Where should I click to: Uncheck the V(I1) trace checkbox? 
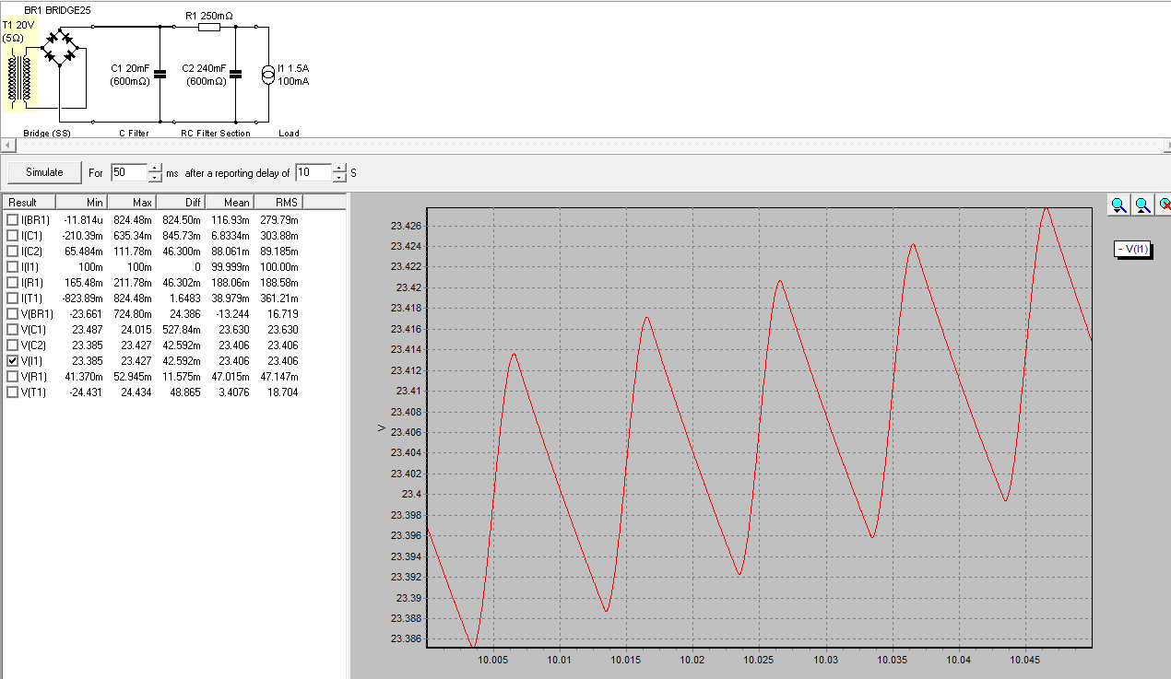coord(12,361)
